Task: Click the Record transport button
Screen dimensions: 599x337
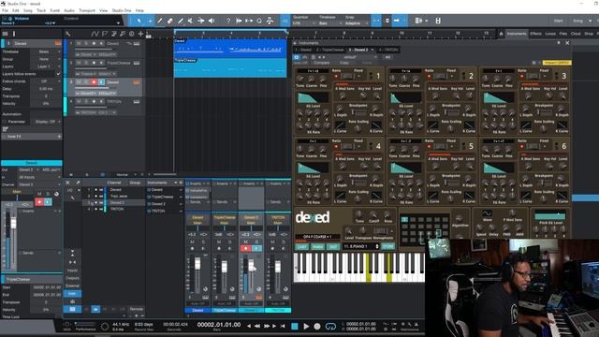Action: coord(317,327)
